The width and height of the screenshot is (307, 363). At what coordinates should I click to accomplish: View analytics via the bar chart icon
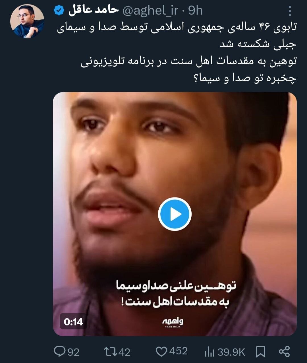tap(209, 352)
